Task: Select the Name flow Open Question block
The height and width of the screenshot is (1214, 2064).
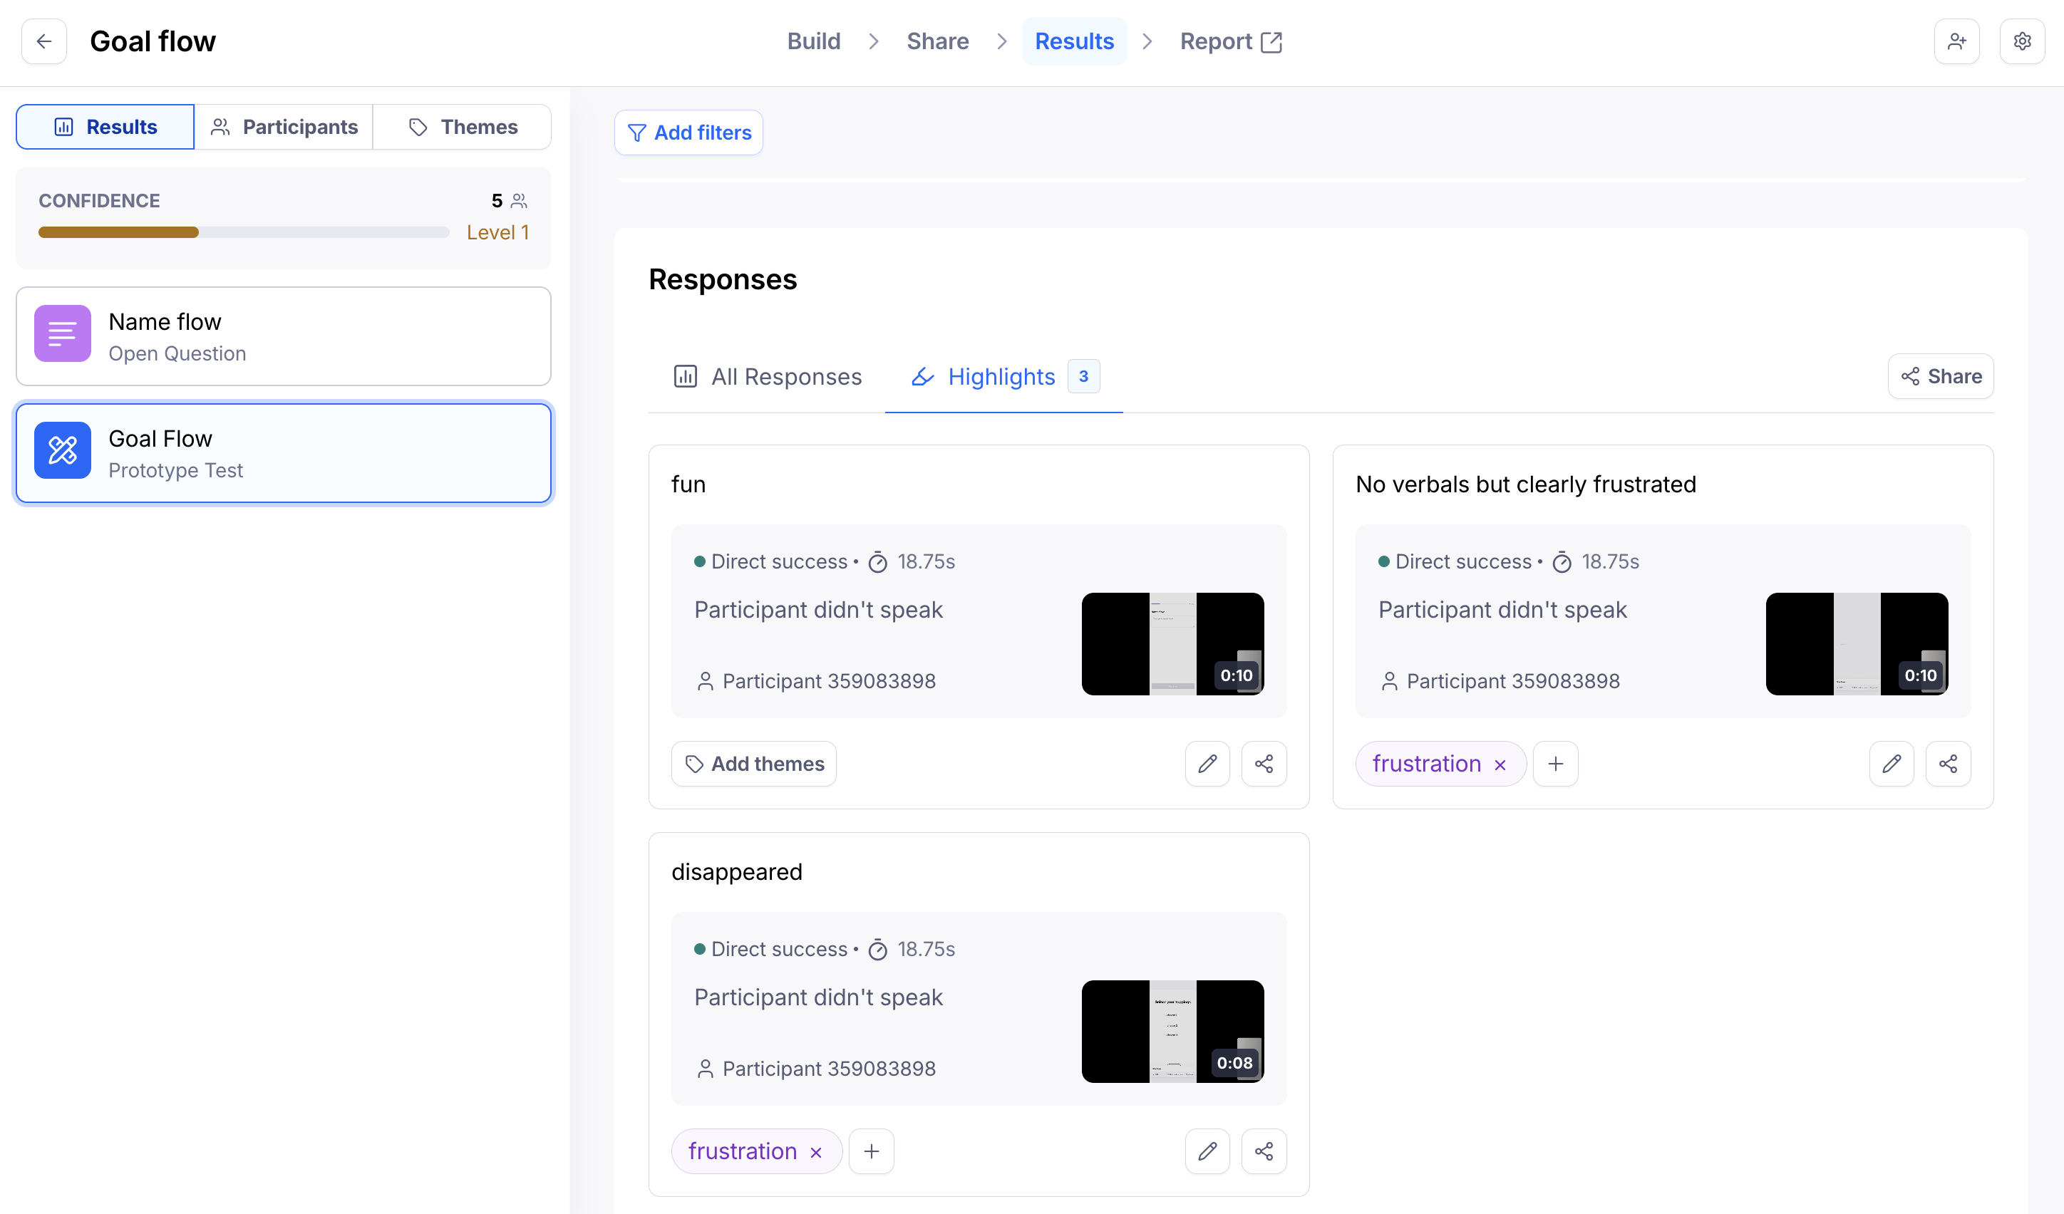Action: point(284,336)
